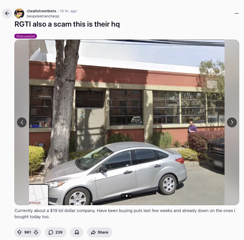Open the r/wallstreetbets community avatar

click(19, 14)
